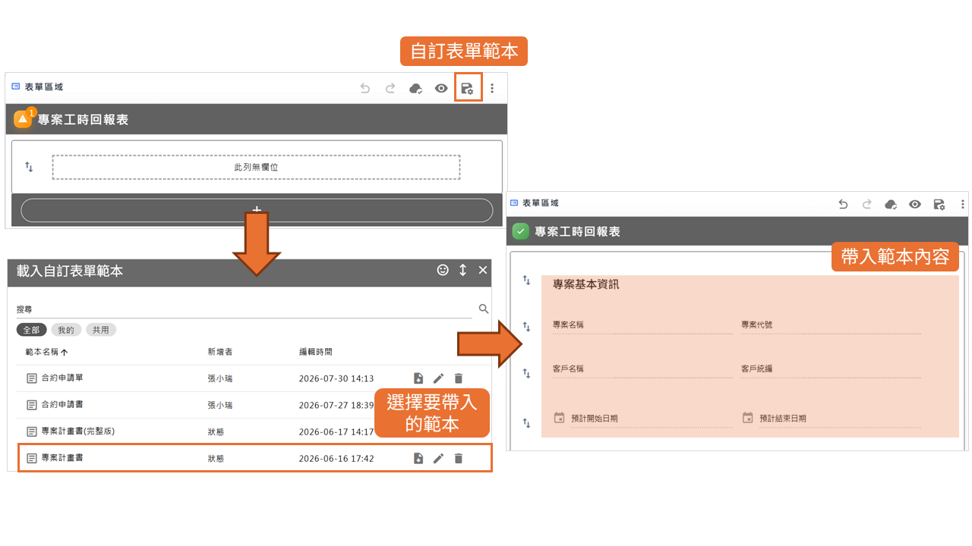Viewport: 972px width, 546px height.
Task: Select the 合約申請書 template row
Action: point(254,405)
